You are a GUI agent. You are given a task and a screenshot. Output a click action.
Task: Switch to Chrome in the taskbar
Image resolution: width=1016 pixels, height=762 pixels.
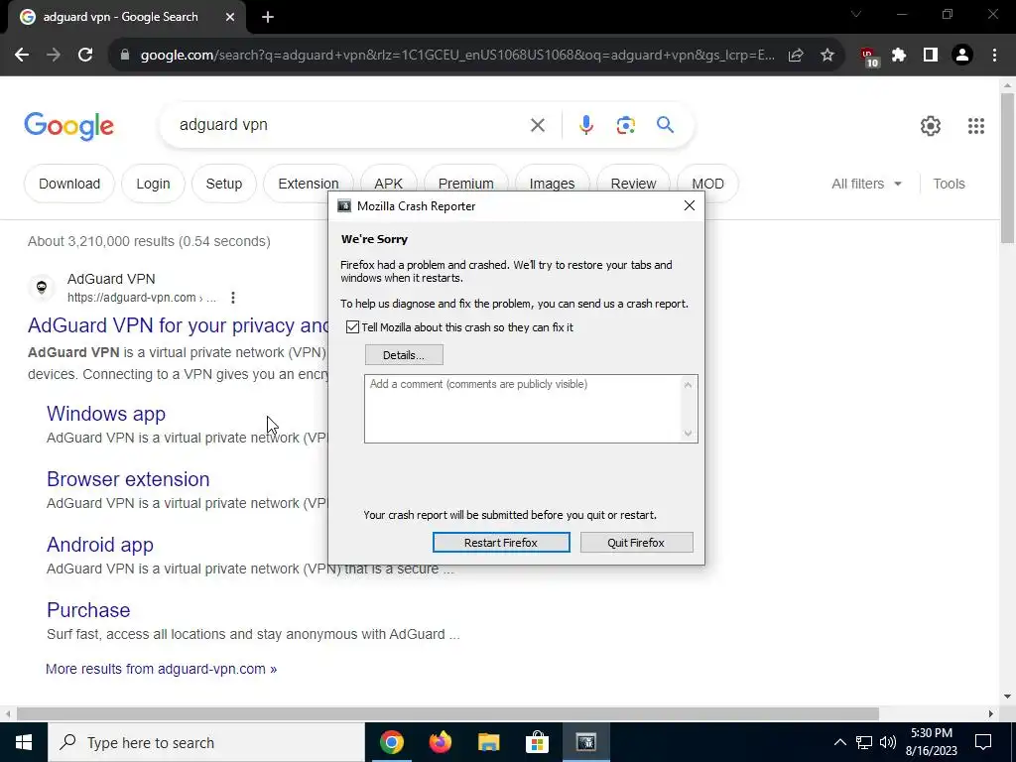pyautogui.click(x=391, y=742)
